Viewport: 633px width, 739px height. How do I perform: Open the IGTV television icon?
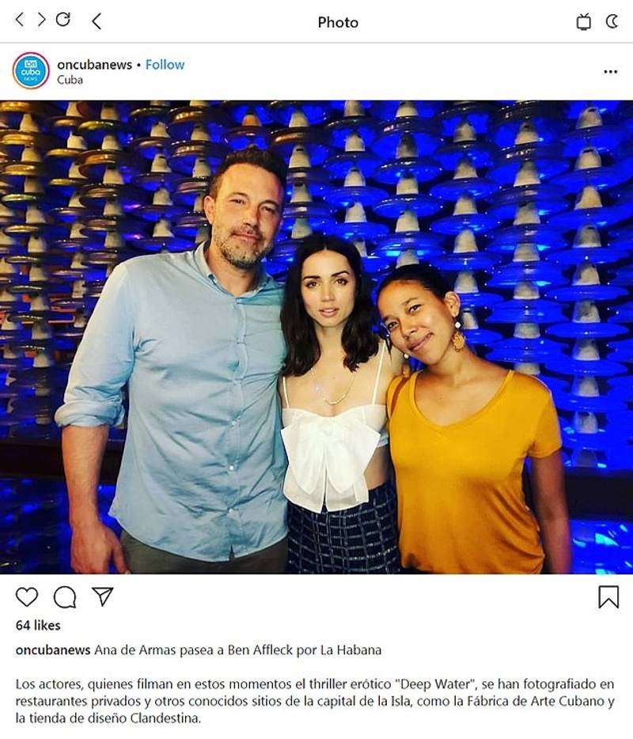pos(583,21)
